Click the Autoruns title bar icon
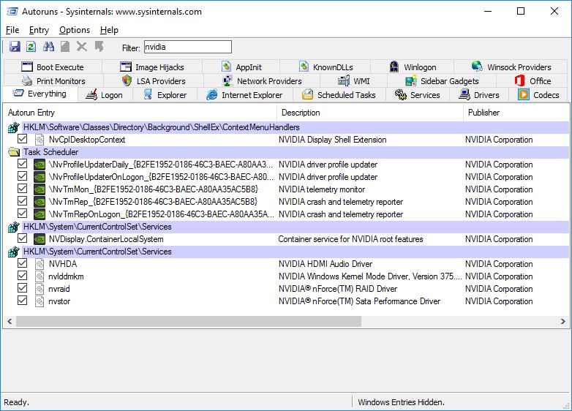 pyautogui.click(x=12, y=11)
